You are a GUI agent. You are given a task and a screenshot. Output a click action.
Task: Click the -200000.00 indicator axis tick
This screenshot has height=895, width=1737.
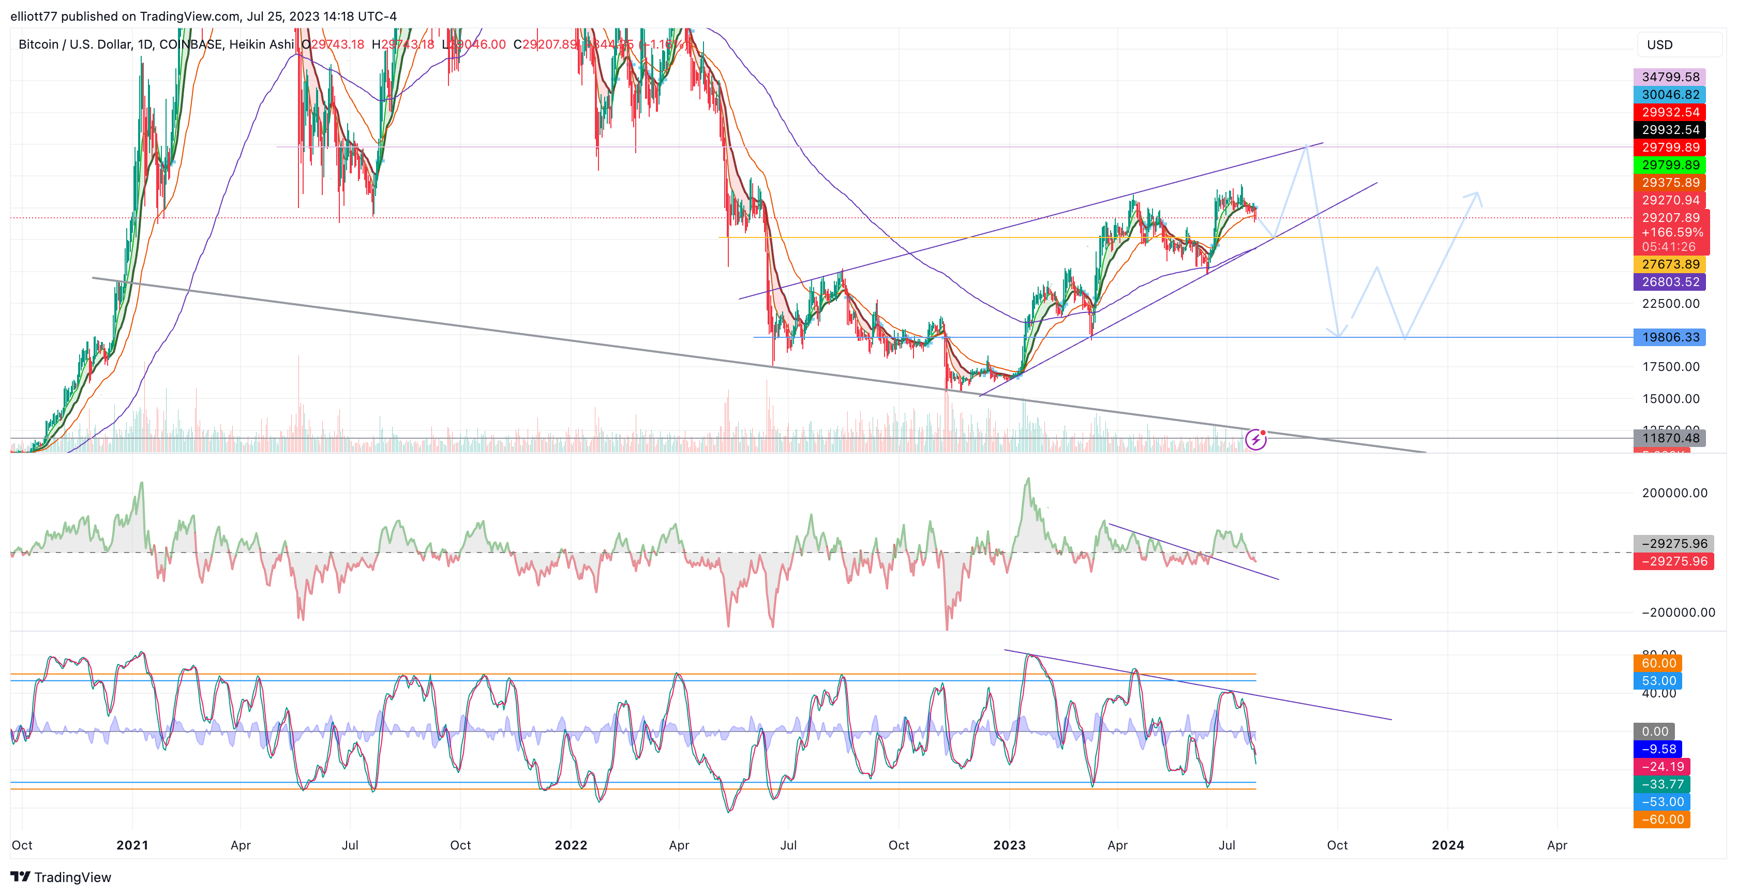tap(1679, 613)
